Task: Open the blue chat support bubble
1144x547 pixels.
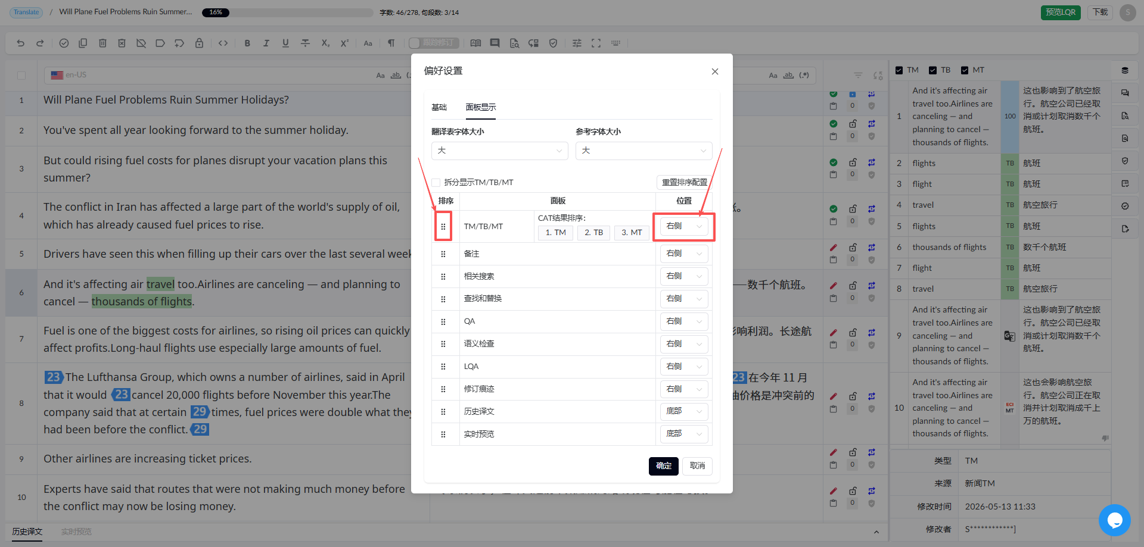Action: tap(1114, 520)
